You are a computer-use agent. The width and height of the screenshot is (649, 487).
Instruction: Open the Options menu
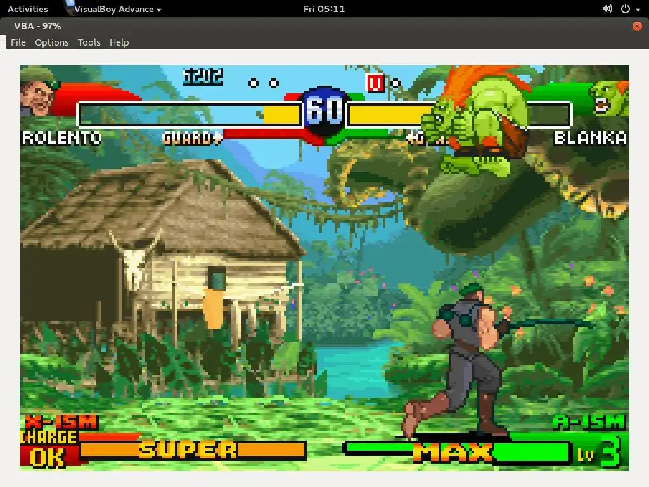click(52, 42)
